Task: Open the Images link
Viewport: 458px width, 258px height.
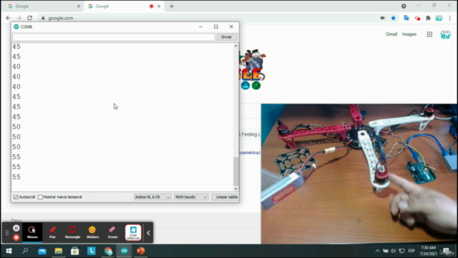Action: pyautogui.click(x=409, y=34)
